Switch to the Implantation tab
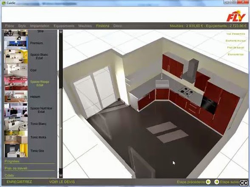Image resolution: width=250 pixels, height=187 pixels. (40, 26)
